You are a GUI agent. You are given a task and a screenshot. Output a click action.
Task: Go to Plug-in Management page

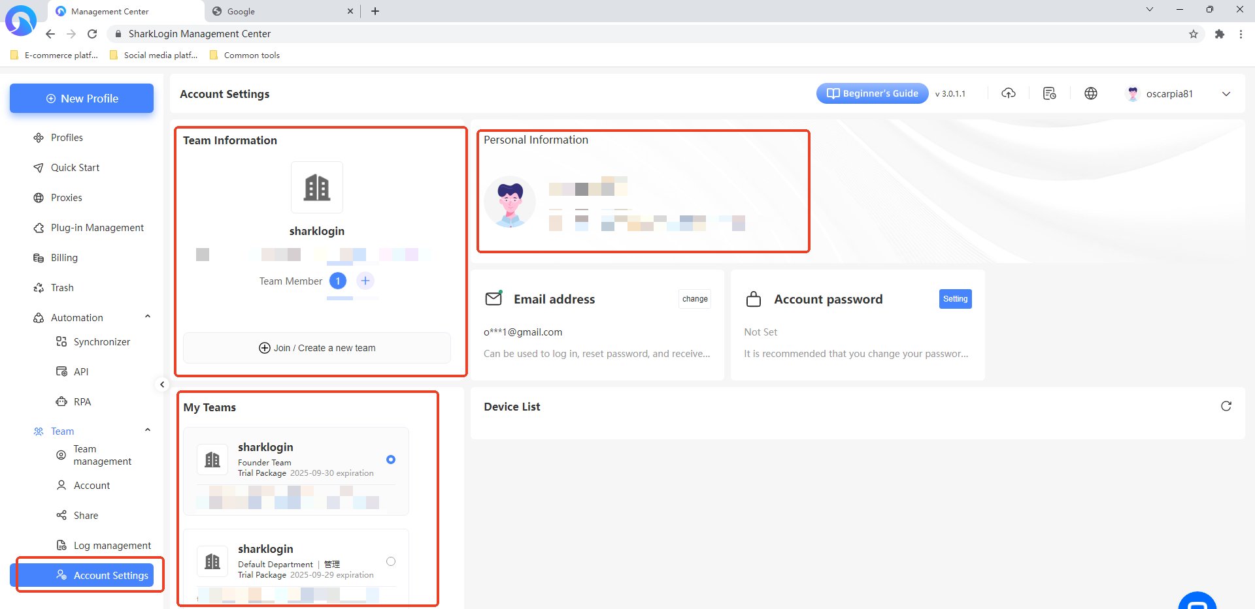97,228
